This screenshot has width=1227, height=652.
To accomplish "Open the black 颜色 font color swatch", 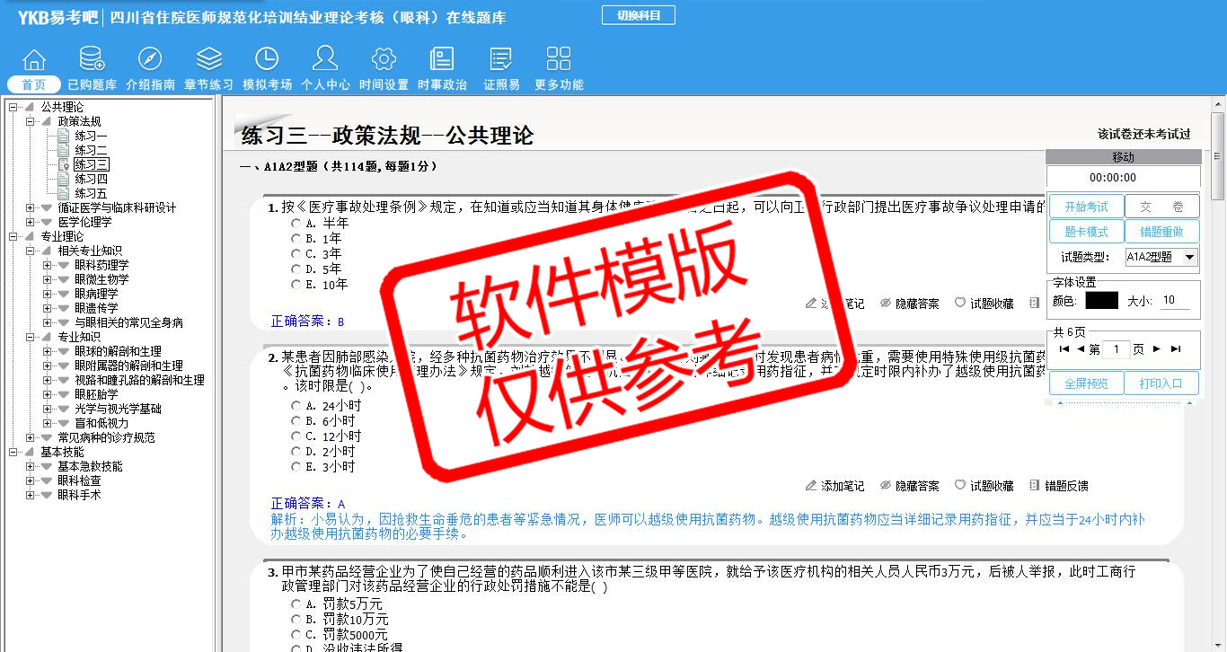I will pos(1101,301).
